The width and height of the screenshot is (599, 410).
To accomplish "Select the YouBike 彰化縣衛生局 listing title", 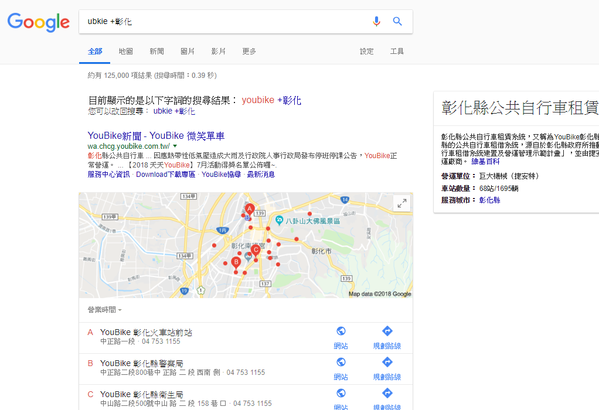I will click(x=141, y=394).
